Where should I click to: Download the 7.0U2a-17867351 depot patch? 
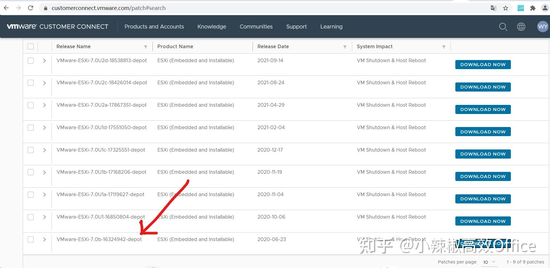[x=483, y=109]
